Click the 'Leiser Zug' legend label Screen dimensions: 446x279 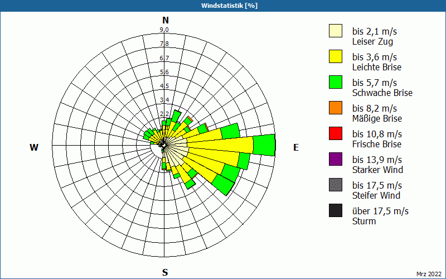(372, 41)
